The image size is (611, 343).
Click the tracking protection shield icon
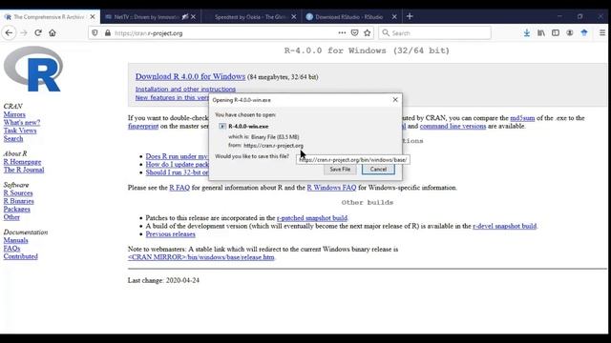click(95, 33)
